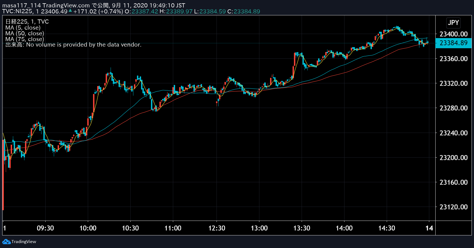Click the 13:30 time axis label
Viewport: 474px width, 248px height.
302,228
